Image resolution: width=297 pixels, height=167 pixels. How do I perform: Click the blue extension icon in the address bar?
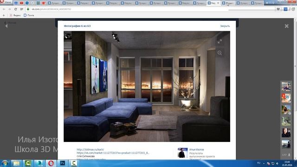pos(285,9)
